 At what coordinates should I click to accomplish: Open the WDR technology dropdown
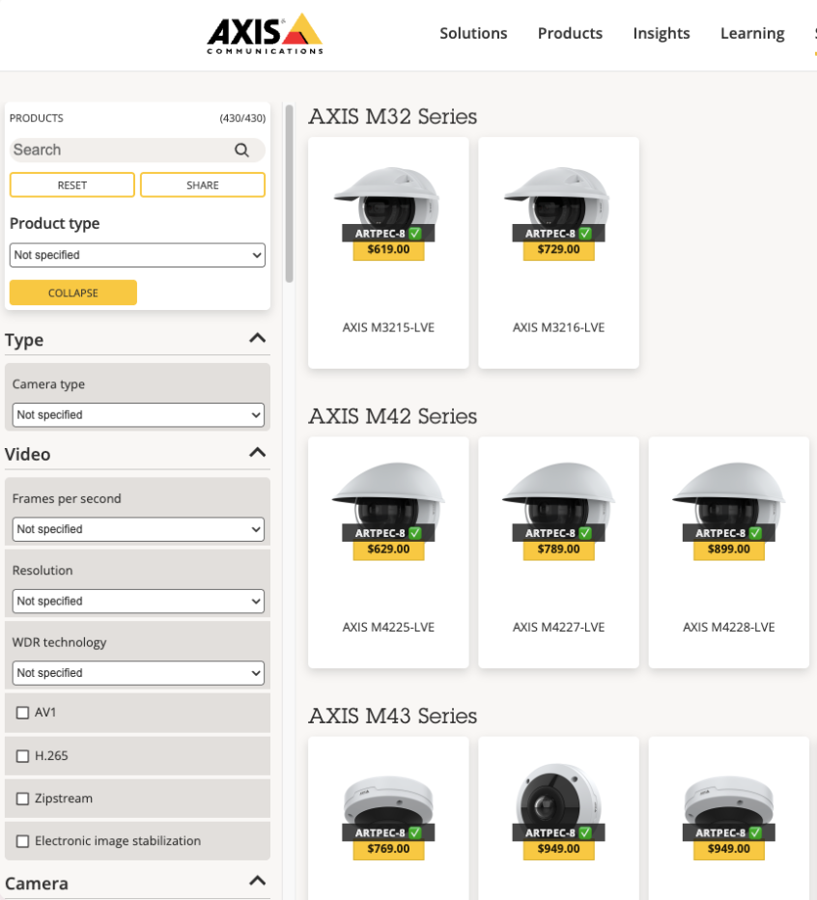[x=138, y=673]
